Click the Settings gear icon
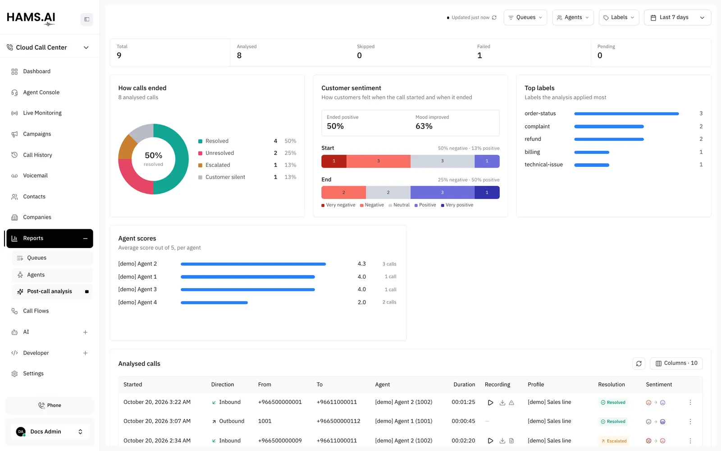The image size is (721, 451). (x=14, y=374)
